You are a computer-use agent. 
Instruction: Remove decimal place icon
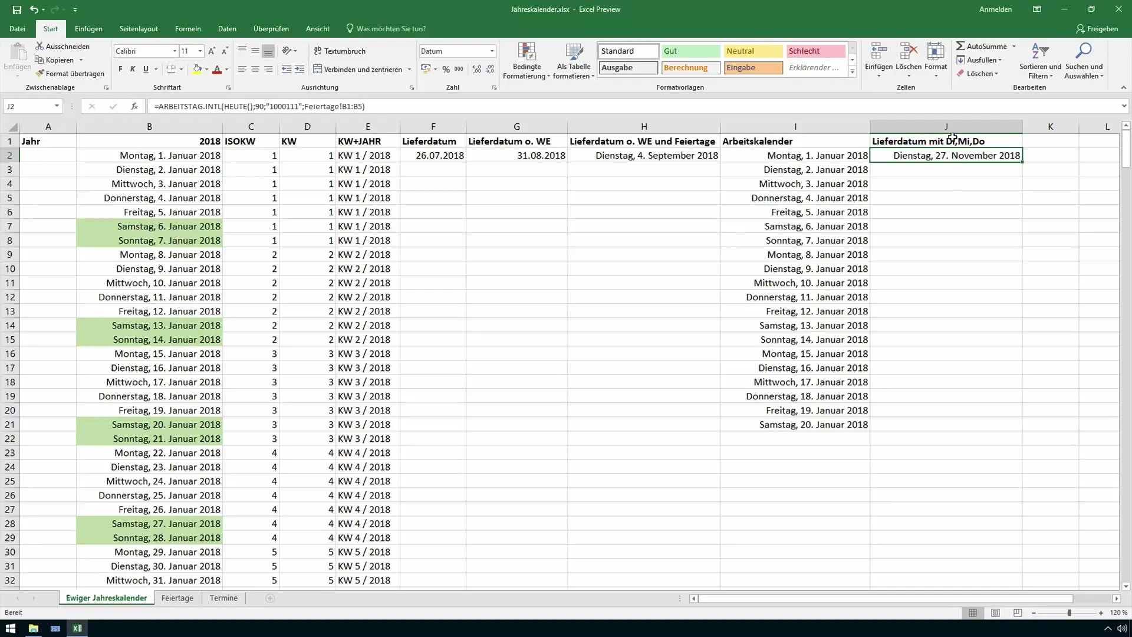pos(490,69)
